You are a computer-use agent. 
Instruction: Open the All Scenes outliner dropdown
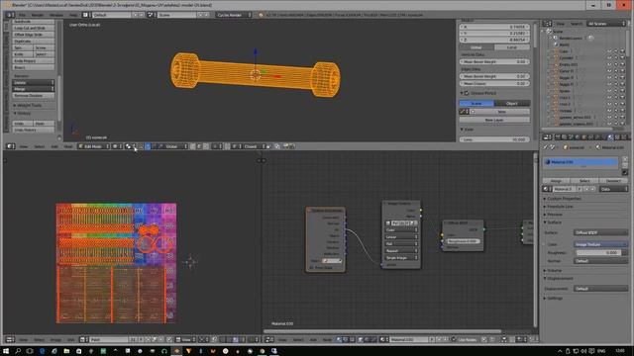(x=605, y=24)
